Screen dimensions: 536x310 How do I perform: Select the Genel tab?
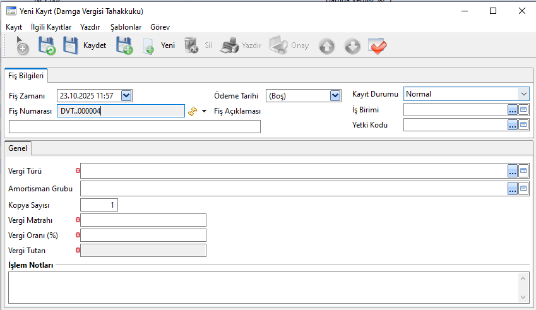coord(18,148)
